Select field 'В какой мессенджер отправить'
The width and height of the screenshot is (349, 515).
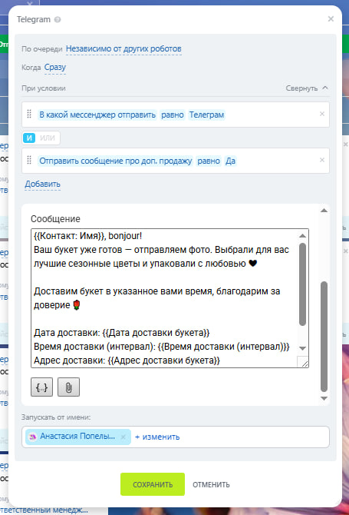(97, 115)
